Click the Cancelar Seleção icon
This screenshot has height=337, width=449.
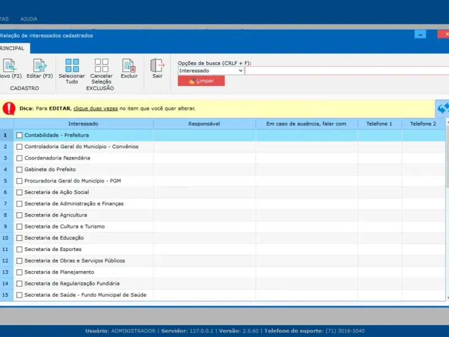pos(102,66)
